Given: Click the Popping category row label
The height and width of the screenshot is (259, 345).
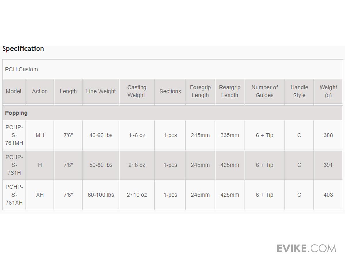Looking at the screenshot, I should pos(16,113).
